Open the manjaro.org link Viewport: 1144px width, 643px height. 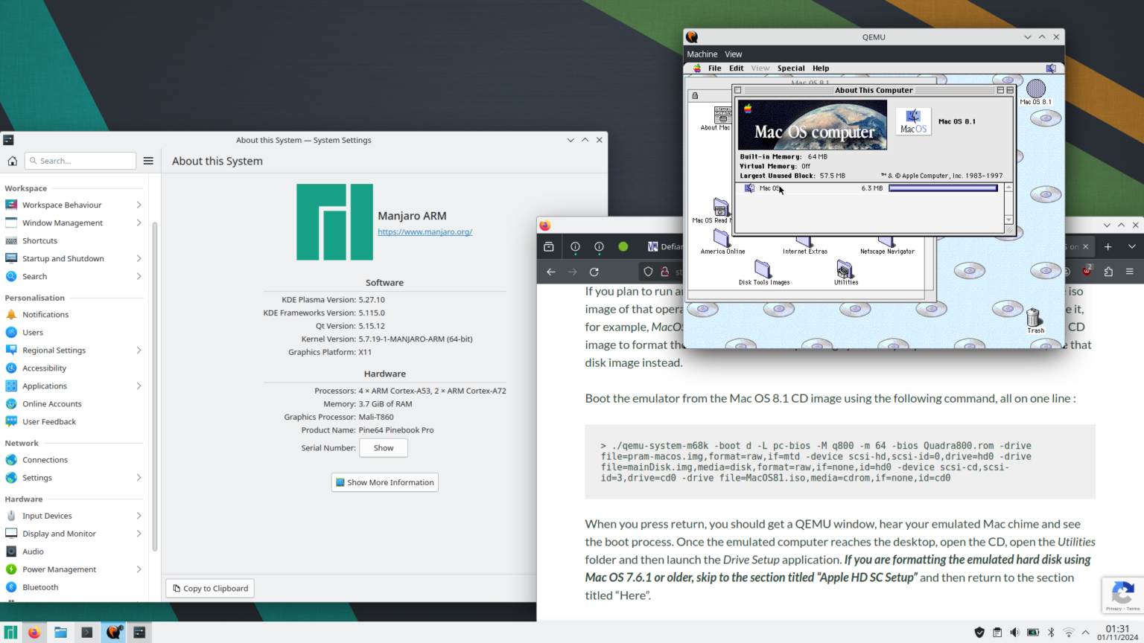point(425,231)
